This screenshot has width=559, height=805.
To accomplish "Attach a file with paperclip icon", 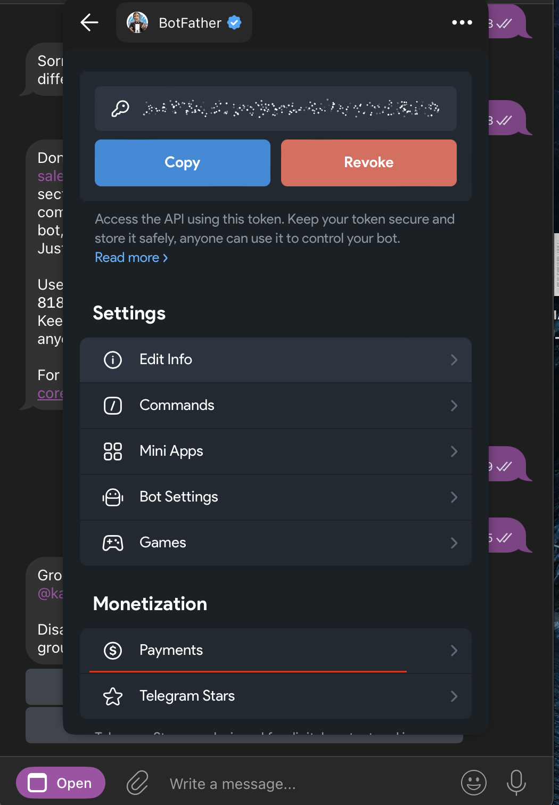I will pos(137,783).
